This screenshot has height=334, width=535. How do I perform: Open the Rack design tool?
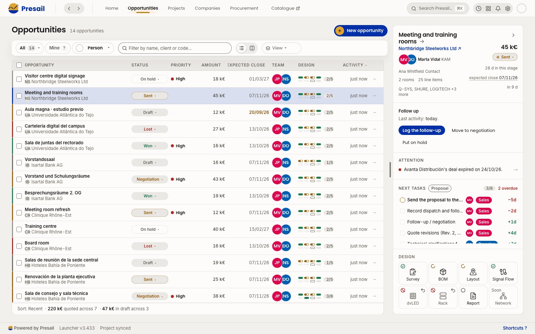443,297
